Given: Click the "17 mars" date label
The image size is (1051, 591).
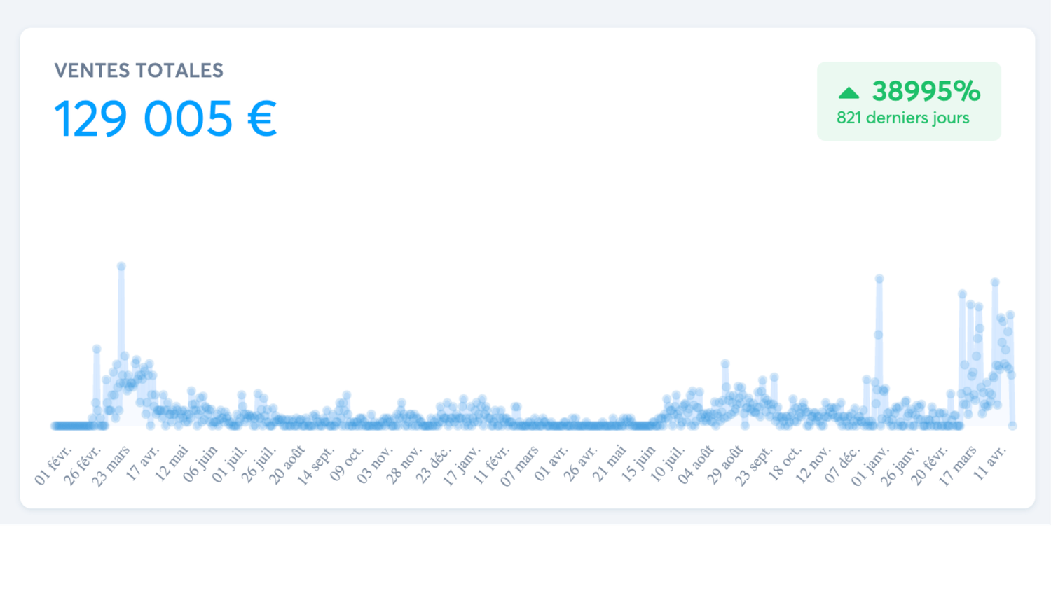Looking at the screenshot, I should tap(957, 466).
